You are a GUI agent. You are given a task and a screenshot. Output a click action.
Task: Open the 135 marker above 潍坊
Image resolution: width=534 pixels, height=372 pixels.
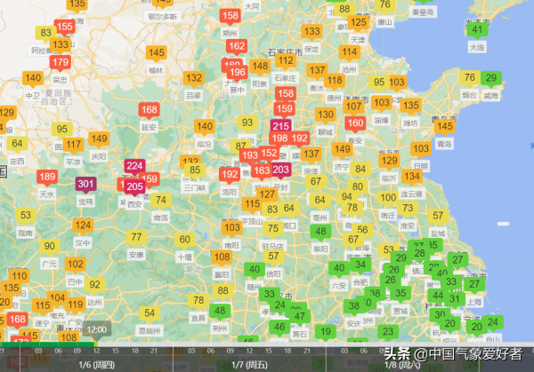[x=410, y=106]
